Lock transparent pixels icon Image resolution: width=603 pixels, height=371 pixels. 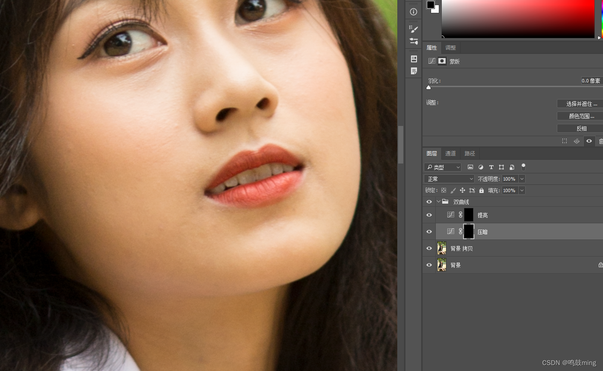pyautogui.click(x=443, y=190)
